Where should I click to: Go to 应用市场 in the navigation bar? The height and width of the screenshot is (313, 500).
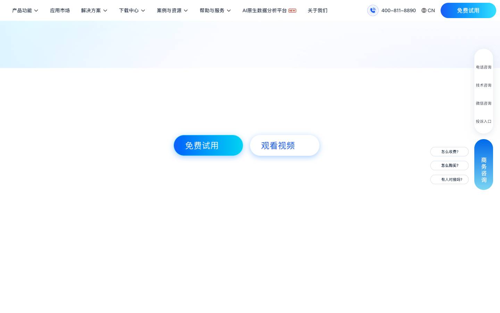[60, 10]
